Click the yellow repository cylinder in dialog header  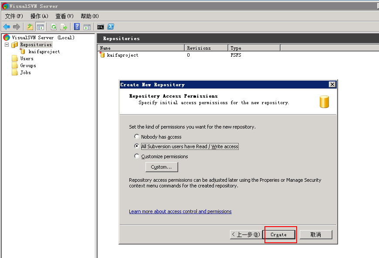coord(324,102)
